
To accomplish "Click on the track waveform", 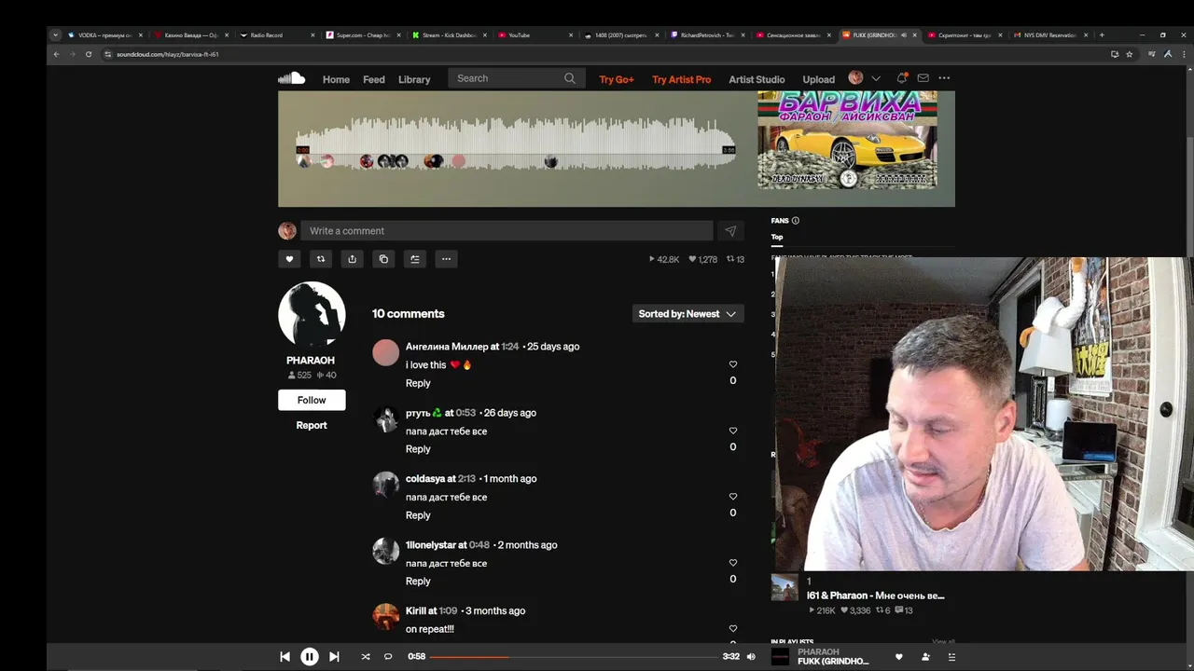I will (516, 144).
